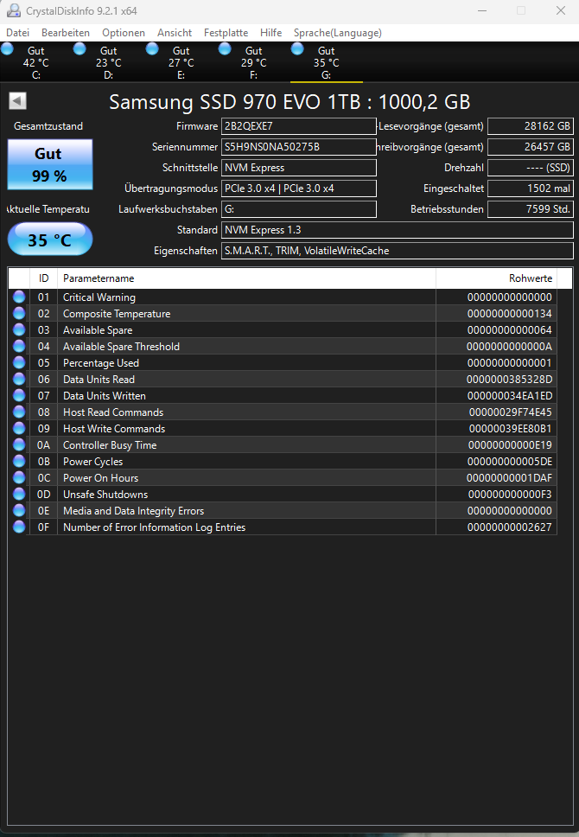The height and width of the screenshot is (837, 579).
Task: Click status orb for Error Information Log Entries
Action: click(19, 527)
